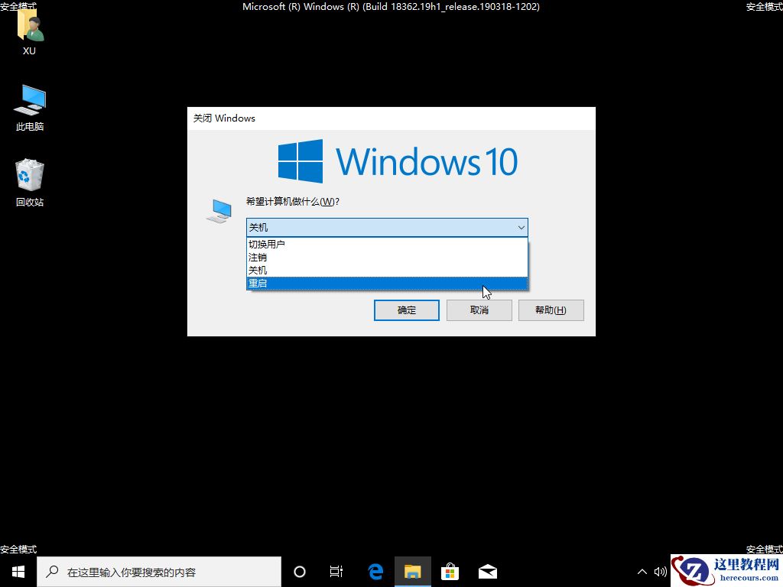Image resolution: width=783 pixels, height=587 pixels.
Task: Click the 希望计算机做什么 label
Action: point(293,202)
